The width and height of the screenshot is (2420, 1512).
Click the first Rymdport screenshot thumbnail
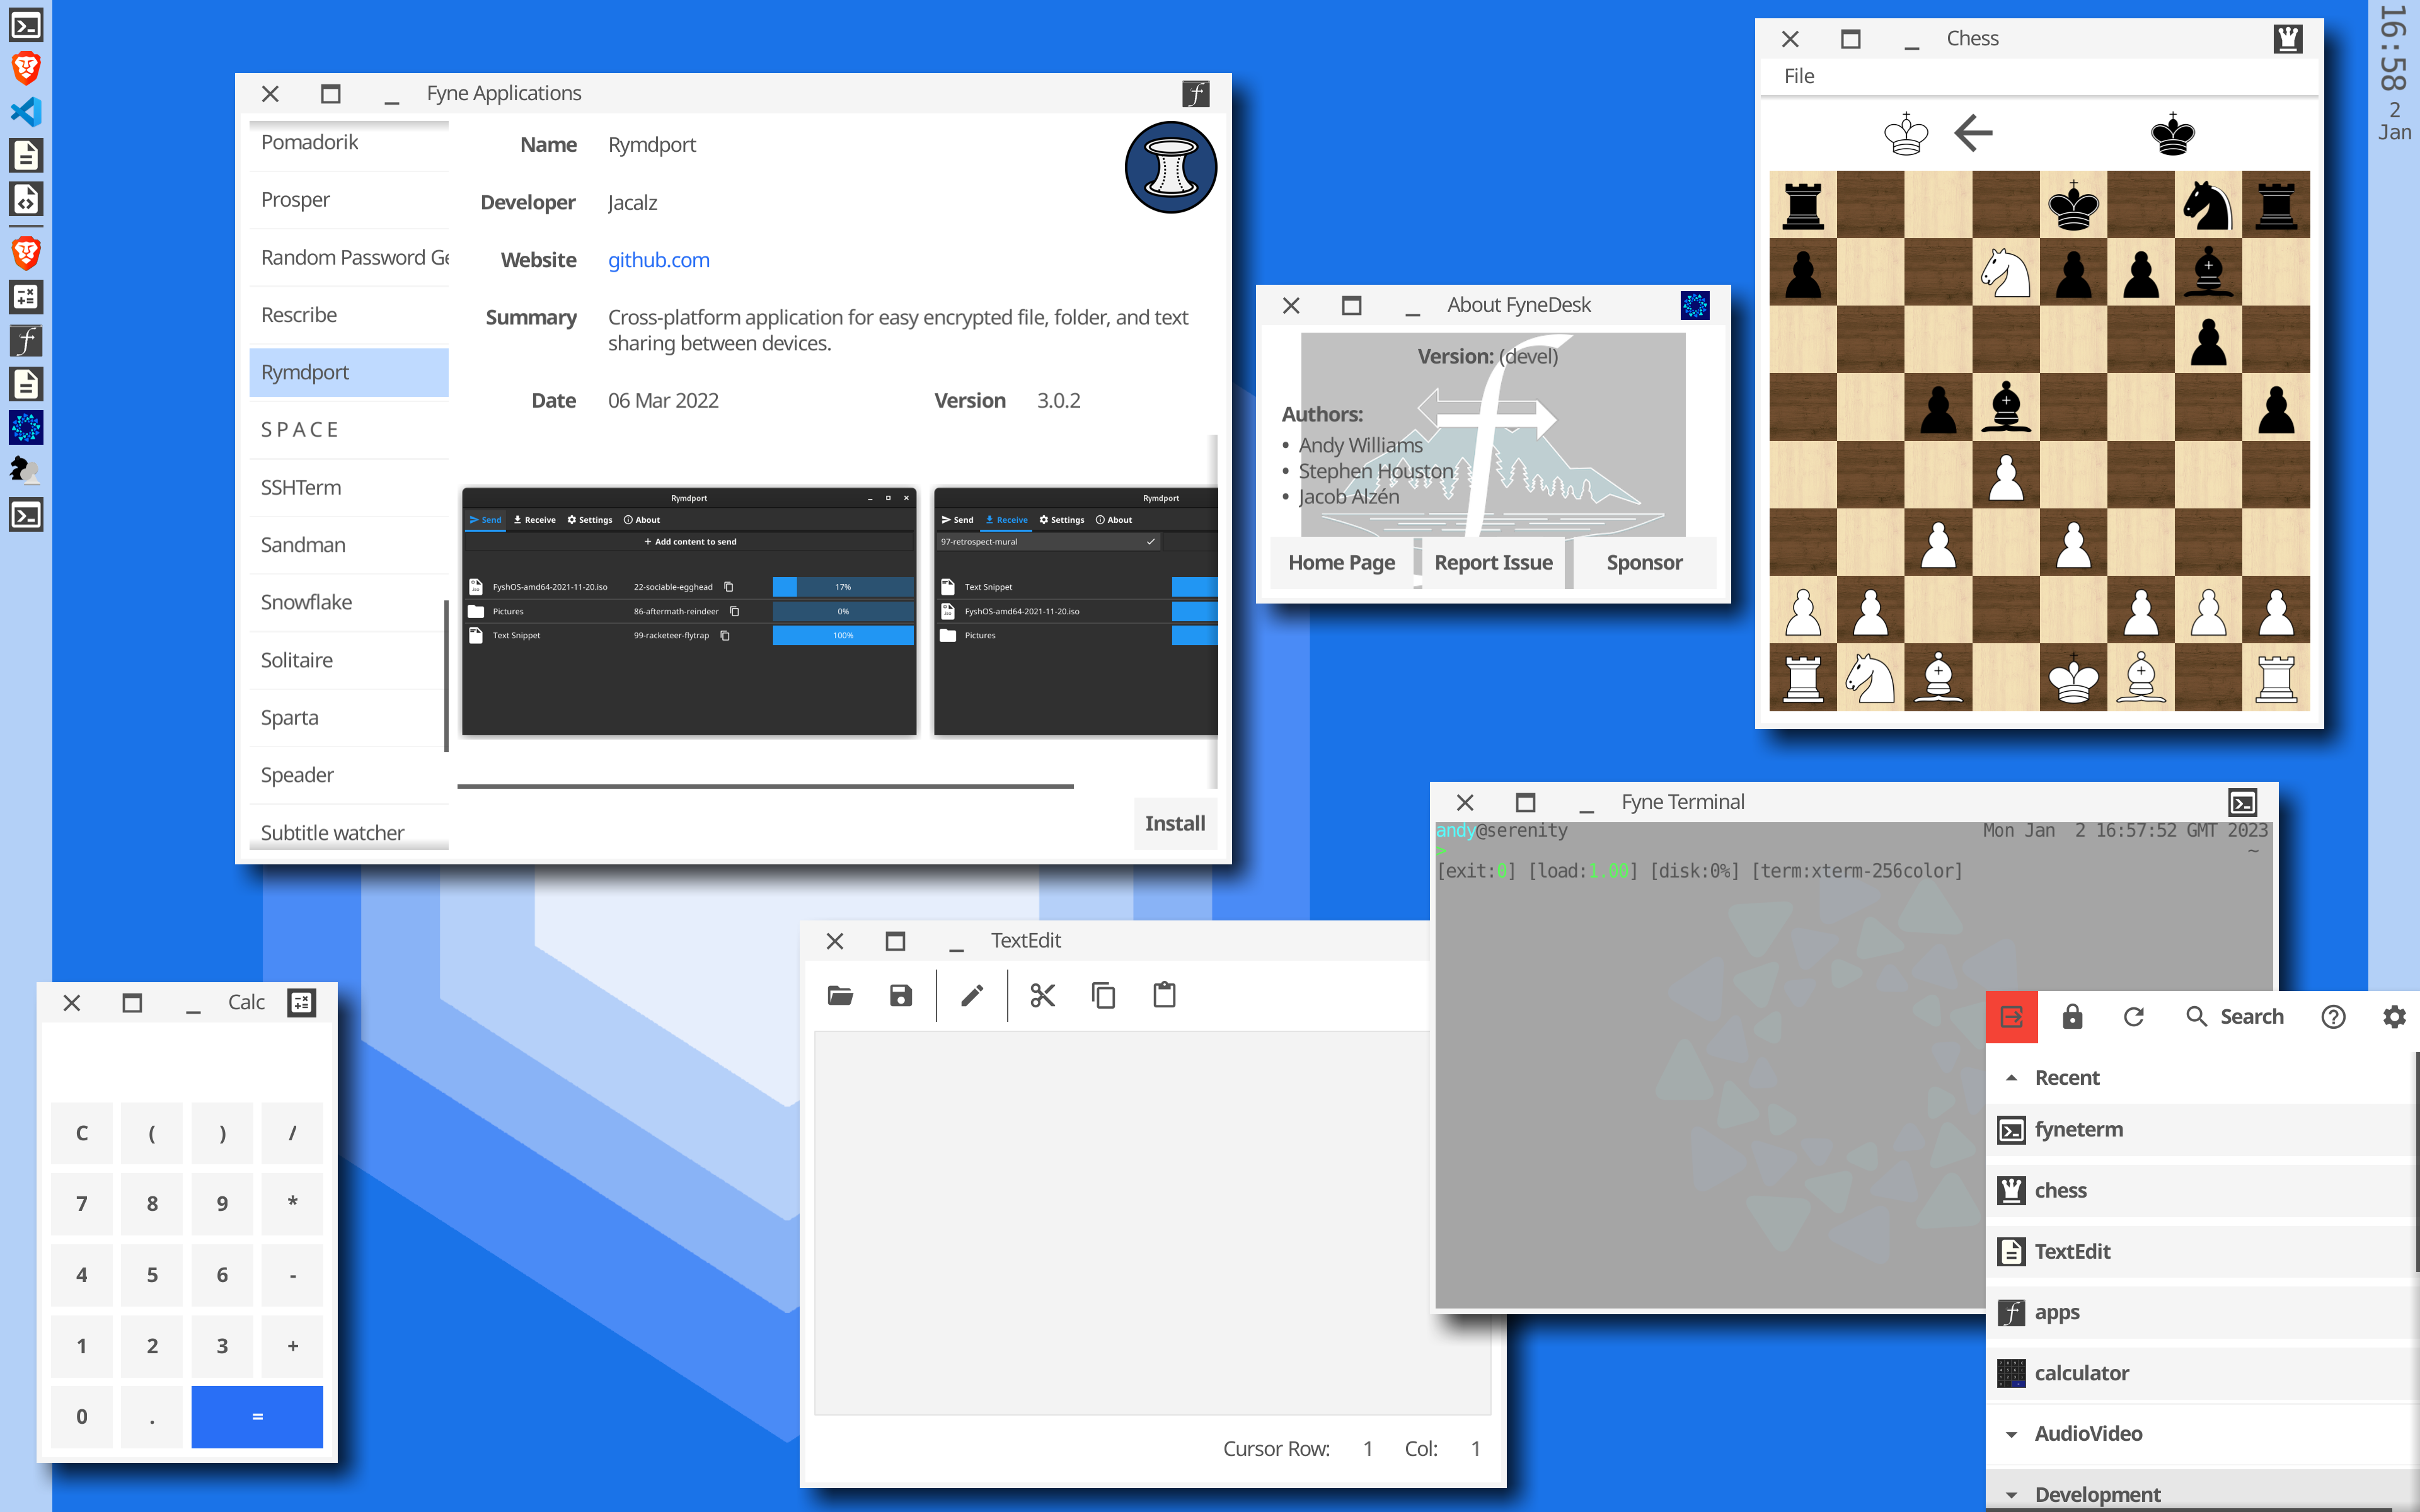pos(689,611)
